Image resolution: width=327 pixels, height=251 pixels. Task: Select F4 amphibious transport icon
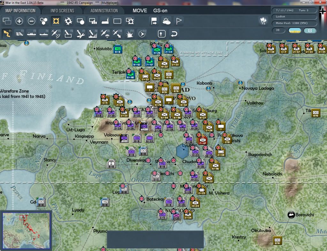coord(44,33)
